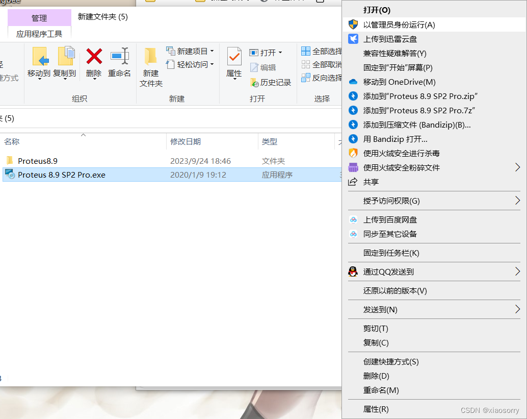Click the OneDrive cloud icon
This screenshot has height=419, width=527.
click(x=353, y=82)
